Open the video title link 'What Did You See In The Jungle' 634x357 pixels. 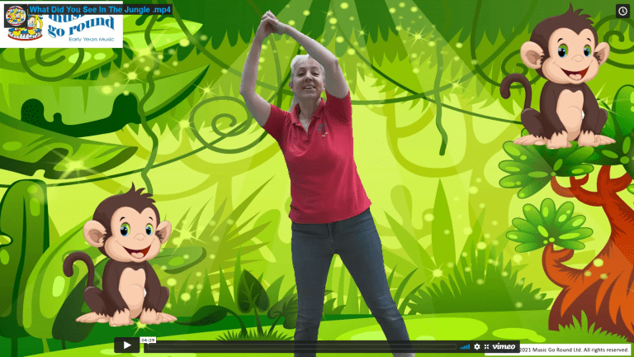[x=100, y=8]
